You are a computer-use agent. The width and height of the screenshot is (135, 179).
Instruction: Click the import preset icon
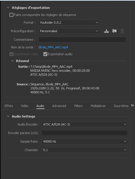click(114, 31)
